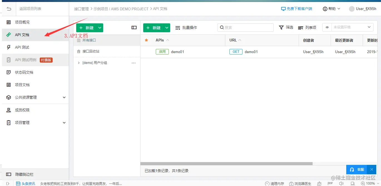Open demo01 API name
This screenshot has width=381, height=186.
point(177,52)
